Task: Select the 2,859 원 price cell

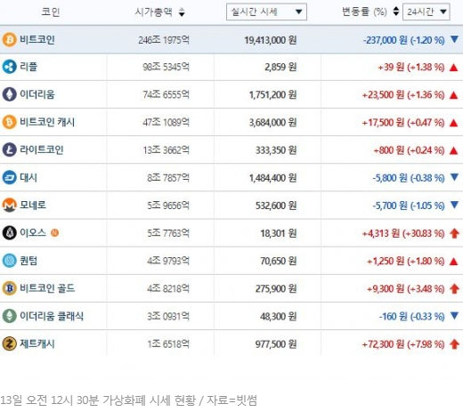Action: pos(280,67)
